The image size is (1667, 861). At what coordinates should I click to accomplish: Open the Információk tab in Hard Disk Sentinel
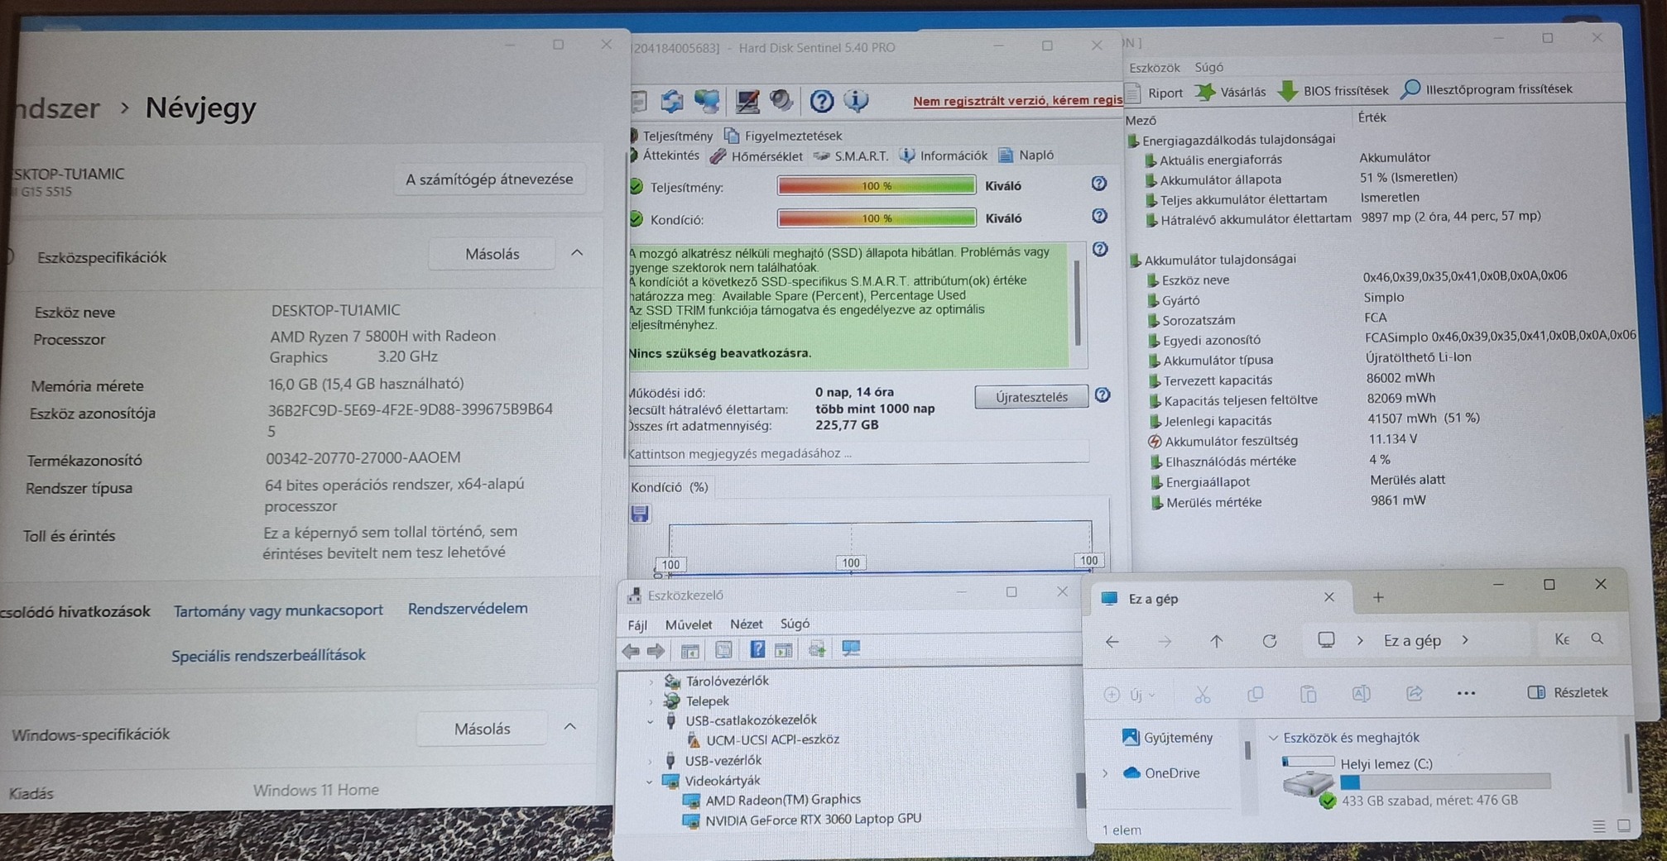click(944, 155)
